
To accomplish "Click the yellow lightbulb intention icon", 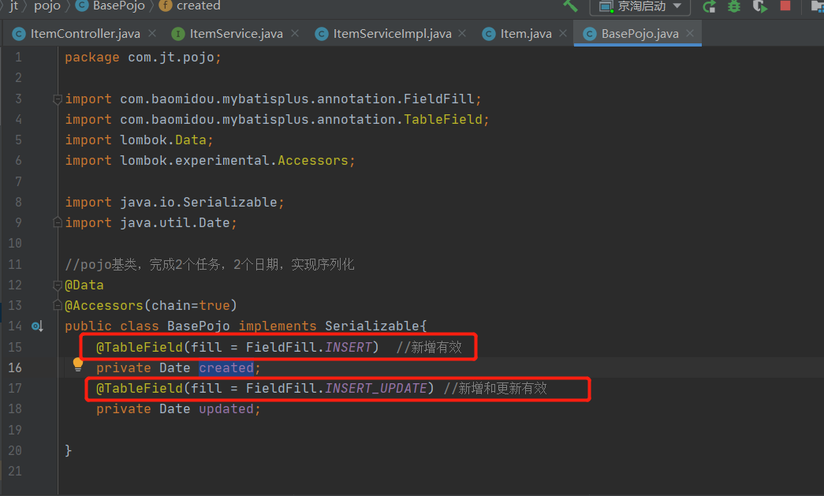I will pos(78,364).
